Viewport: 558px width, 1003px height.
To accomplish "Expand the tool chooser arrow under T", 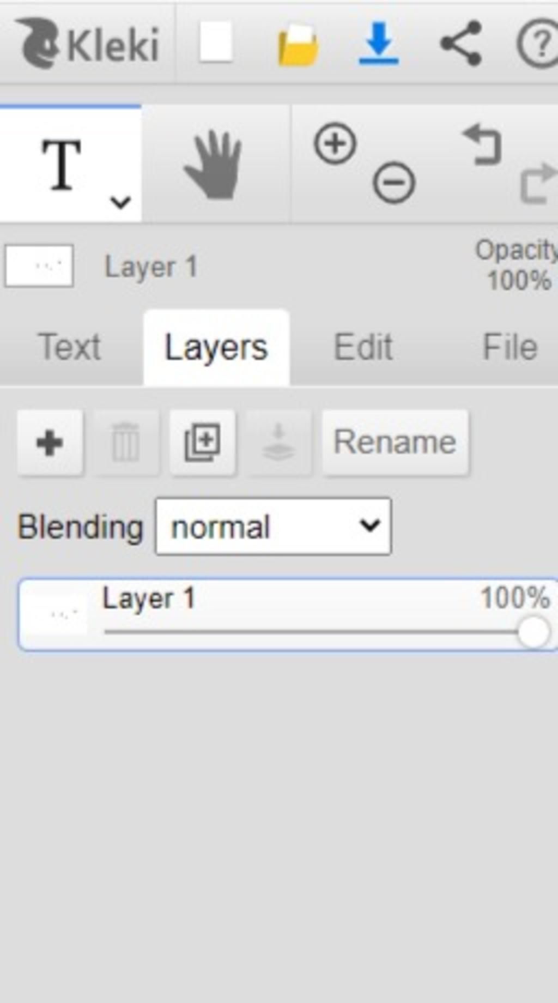I will point(120,202).
